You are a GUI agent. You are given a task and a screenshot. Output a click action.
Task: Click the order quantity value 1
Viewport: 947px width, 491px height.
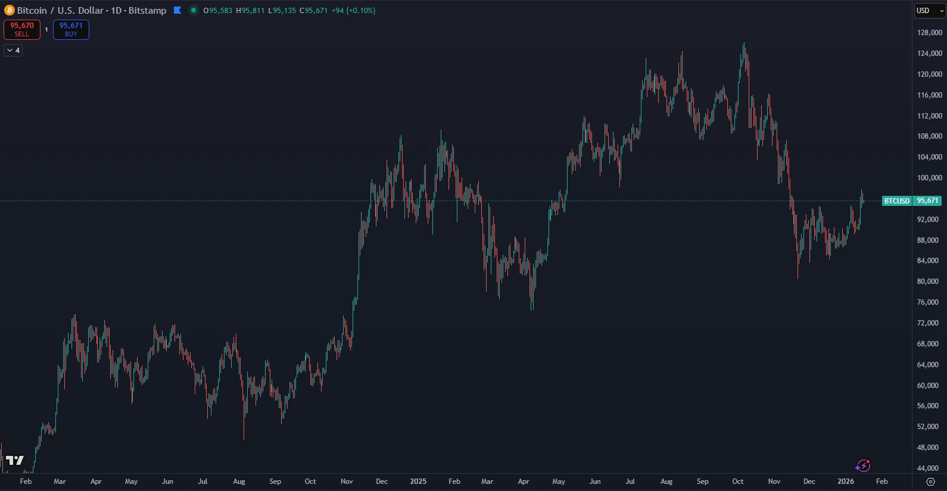(x=46, y=30)
